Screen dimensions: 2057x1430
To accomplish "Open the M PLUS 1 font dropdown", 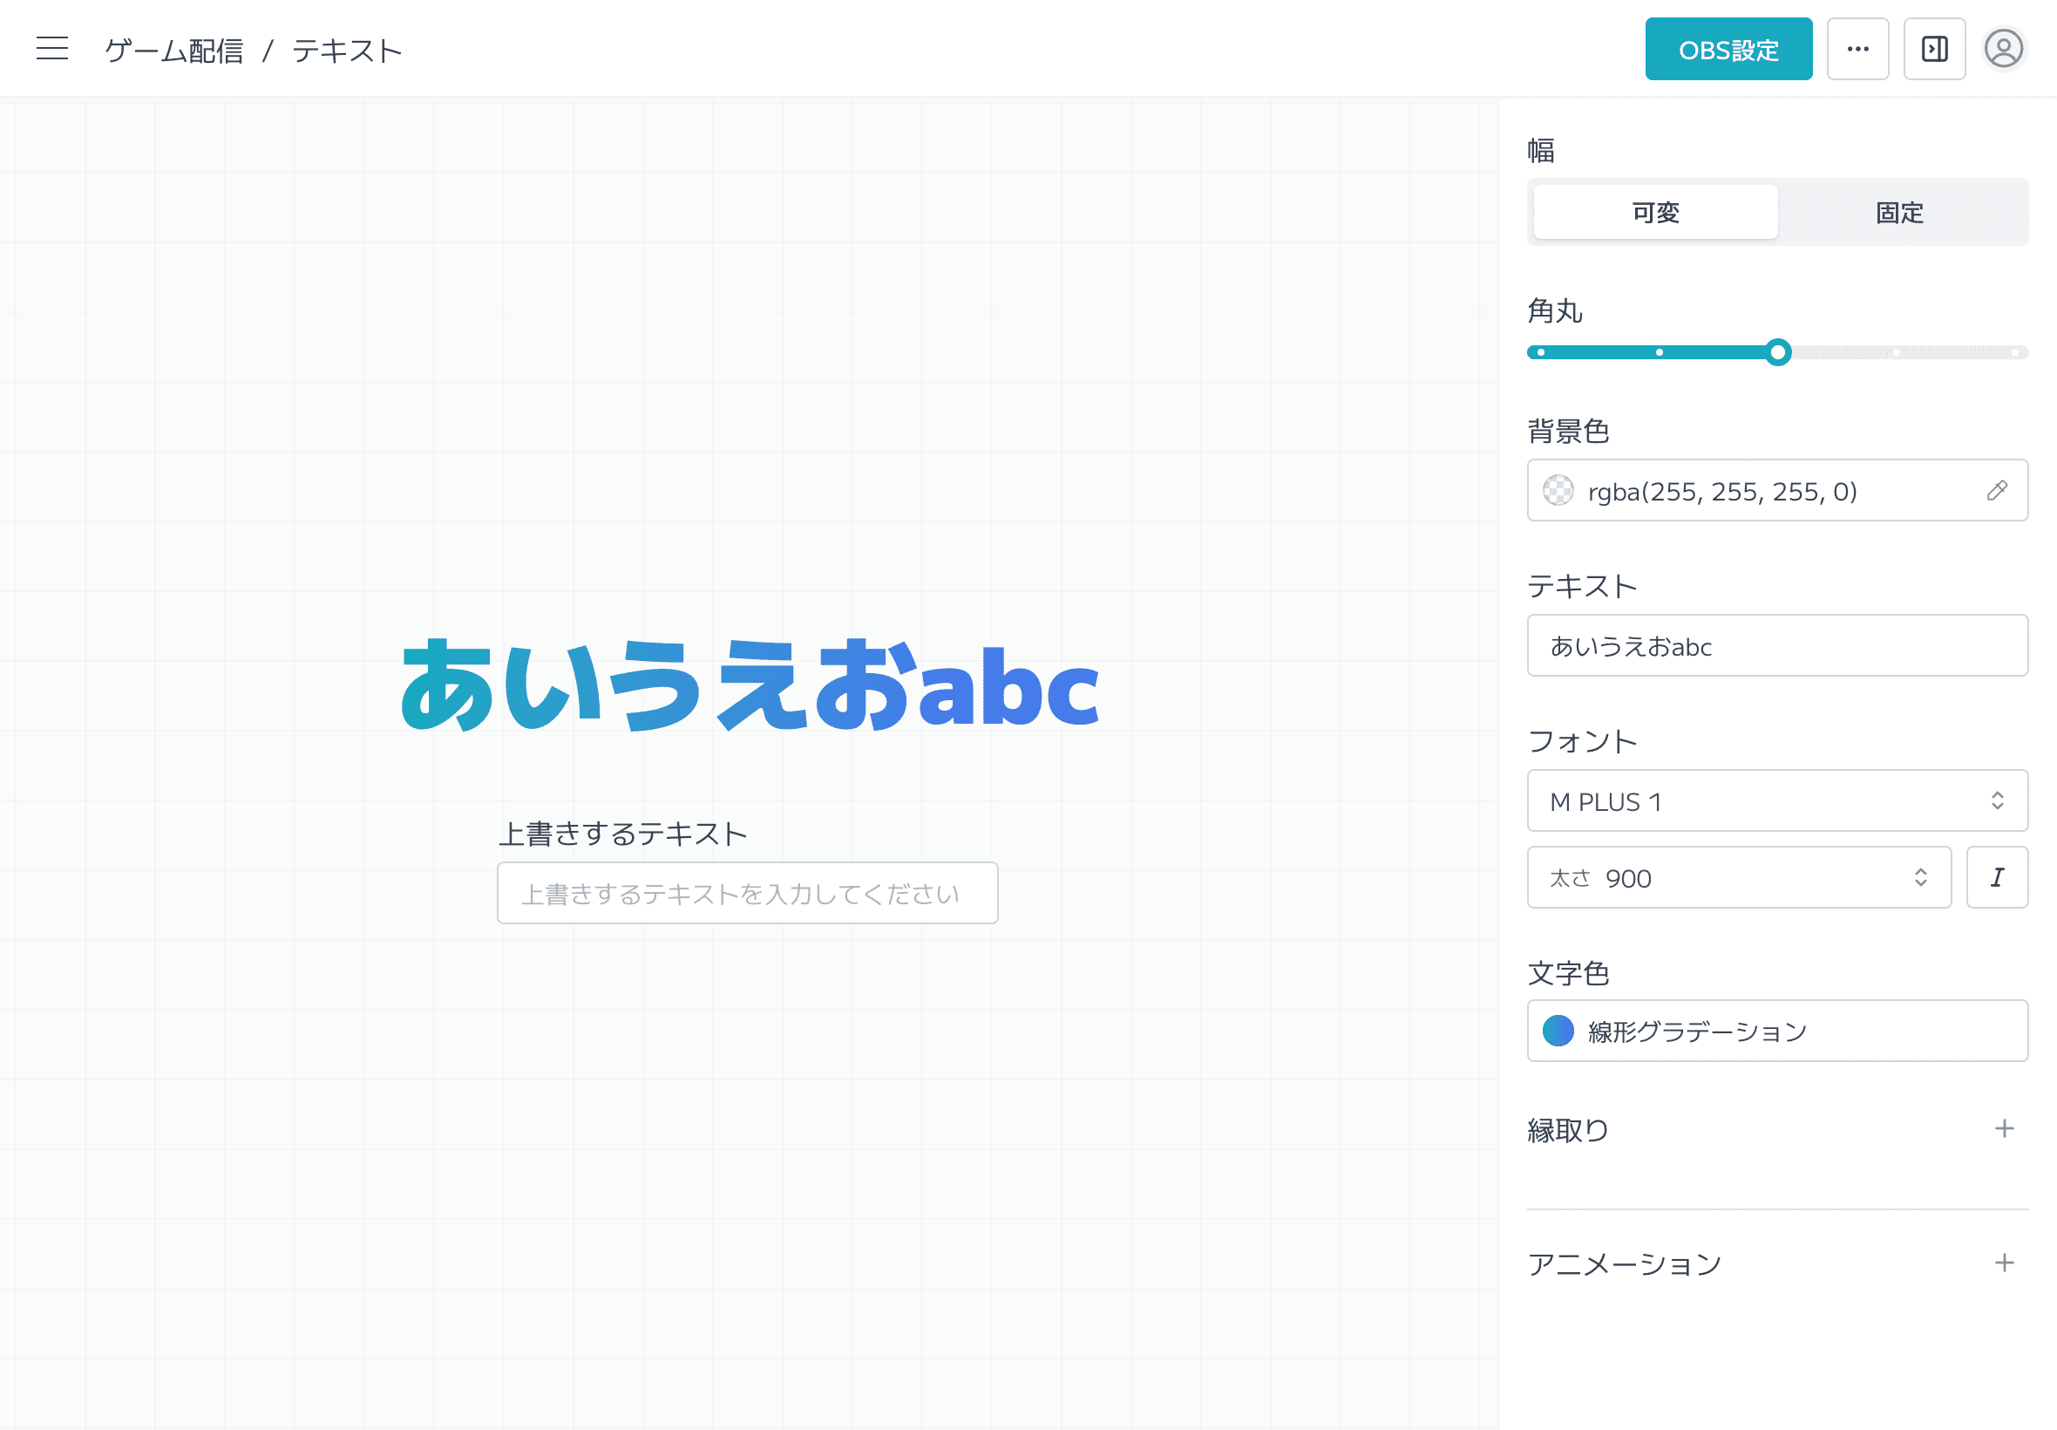I will click(1776, 801).
